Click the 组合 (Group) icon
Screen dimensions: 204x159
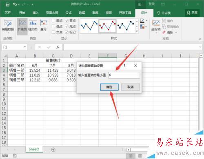(x=164, y=21)
